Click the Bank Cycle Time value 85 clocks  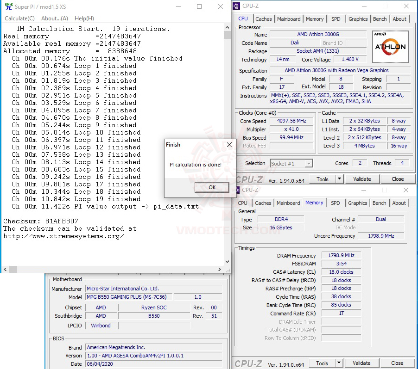click(x=341, y=305)
